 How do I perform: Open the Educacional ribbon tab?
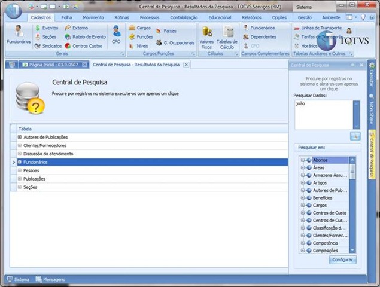coord(220,17)
